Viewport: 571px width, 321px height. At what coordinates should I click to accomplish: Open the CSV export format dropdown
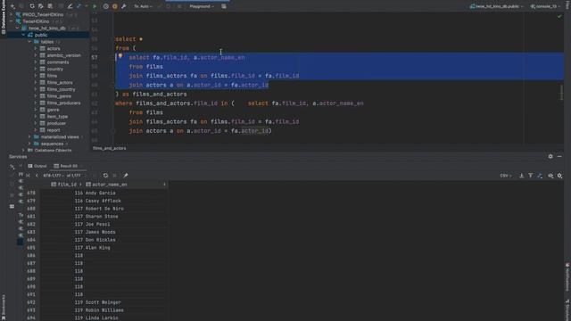pos(506,176)
